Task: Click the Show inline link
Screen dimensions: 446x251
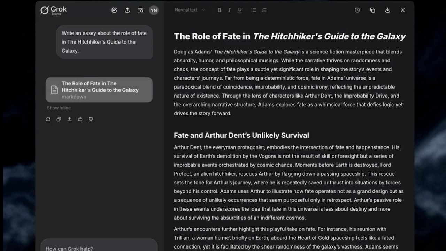Action: [59, 108]
